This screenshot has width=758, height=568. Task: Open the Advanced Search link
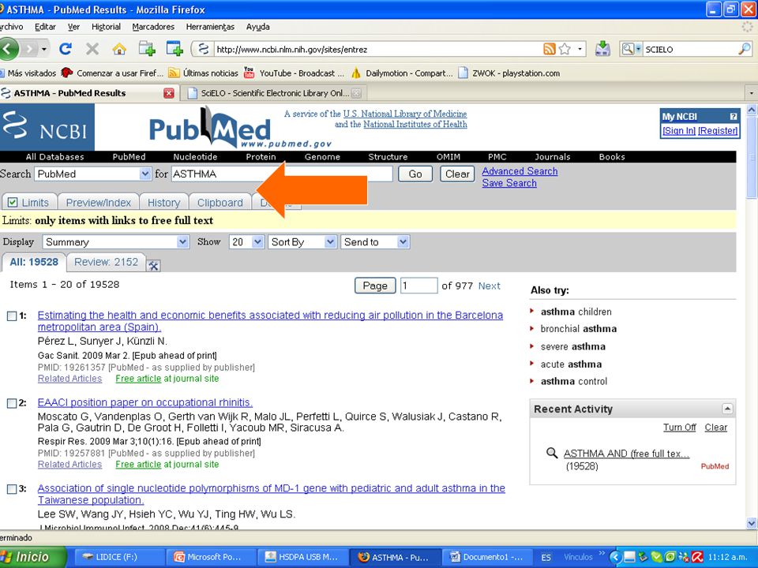point(520,171)
